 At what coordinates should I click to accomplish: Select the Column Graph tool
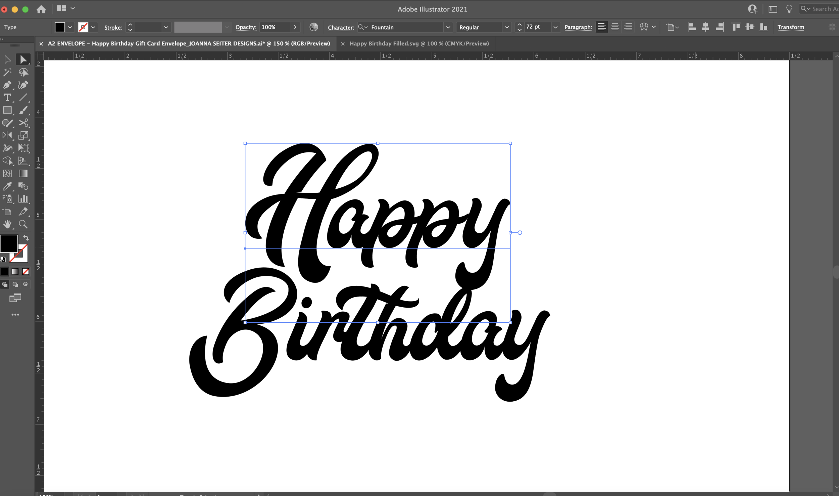pos(23,199)
